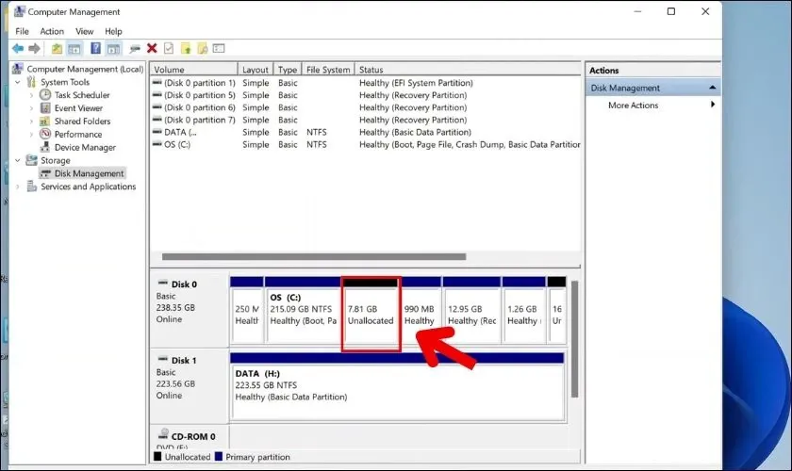Click the volume list horizontal scrollbar
The width and height of the screenshot is (792, 471).
(x=313, y=256)
